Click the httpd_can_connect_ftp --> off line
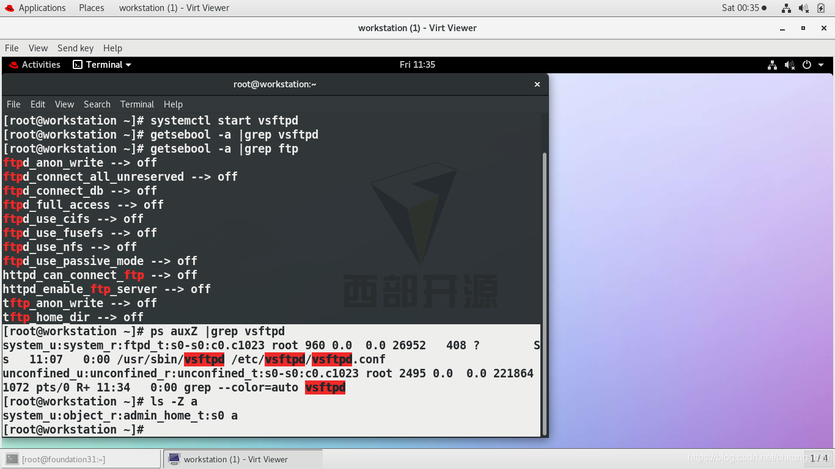Screen dimensions: 835x469 click(100, 275)
